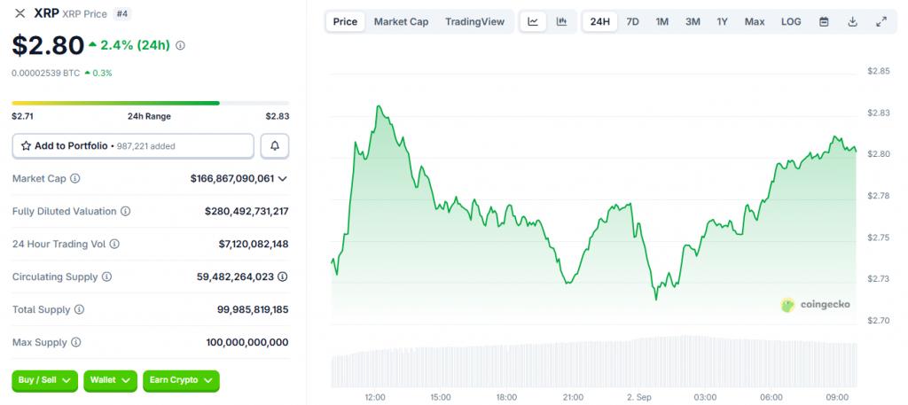Viewport: 908px width, 405px height.
Task: Click the price alert bell icon
Action: tap(275, 145)
